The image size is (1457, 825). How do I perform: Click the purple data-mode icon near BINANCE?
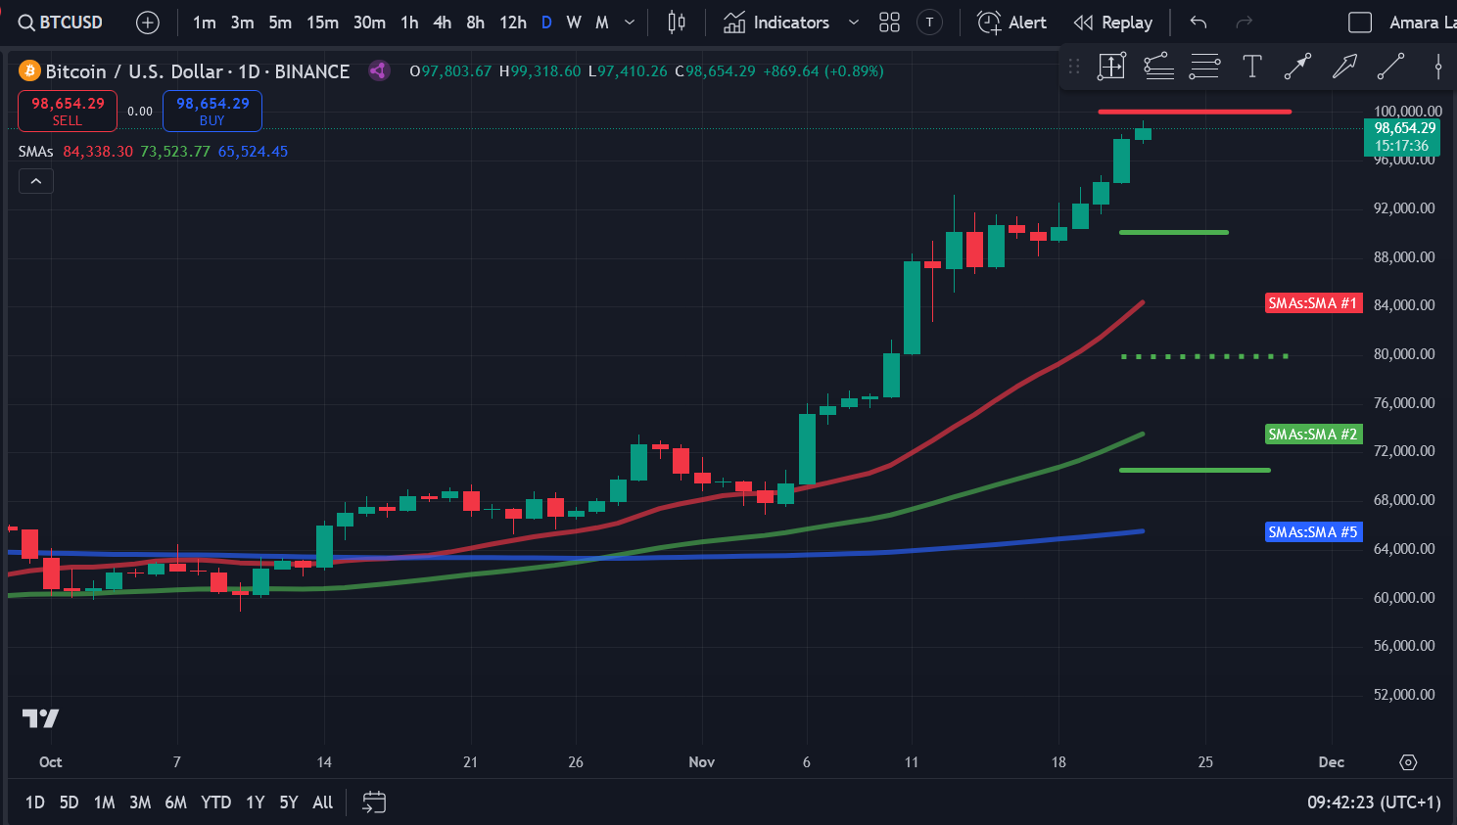(378, 70)
